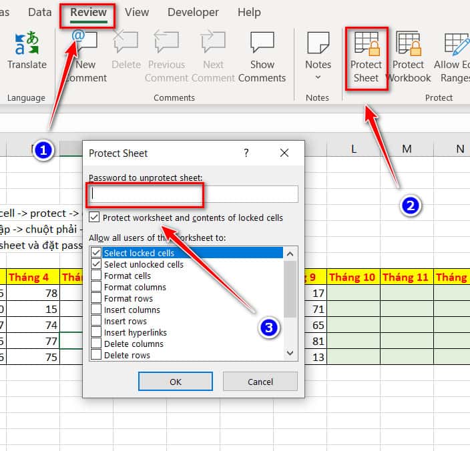Toggle Protect worksheet and contents checkbox
The image size is (470, 451).
click(95, 217)
